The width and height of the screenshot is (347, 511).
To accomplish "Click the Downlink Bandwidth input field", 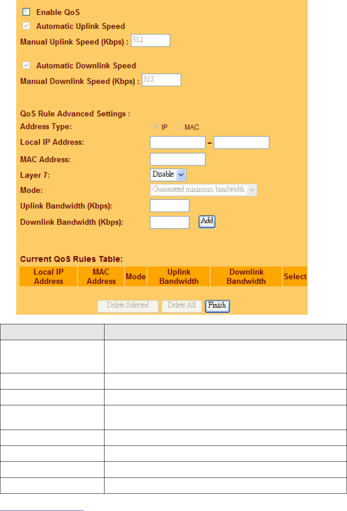I will coord(170,222).
